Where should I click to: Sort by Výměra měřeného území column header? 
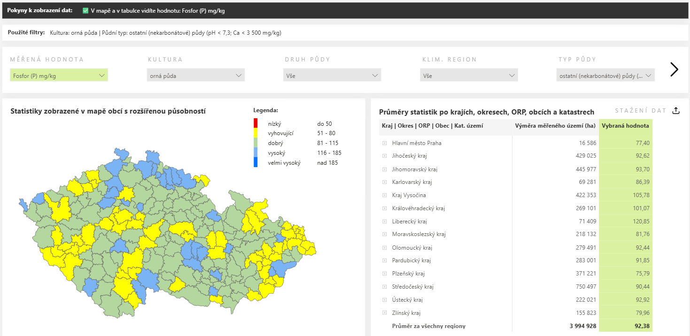pyautogui.click(x=556, y=126)
